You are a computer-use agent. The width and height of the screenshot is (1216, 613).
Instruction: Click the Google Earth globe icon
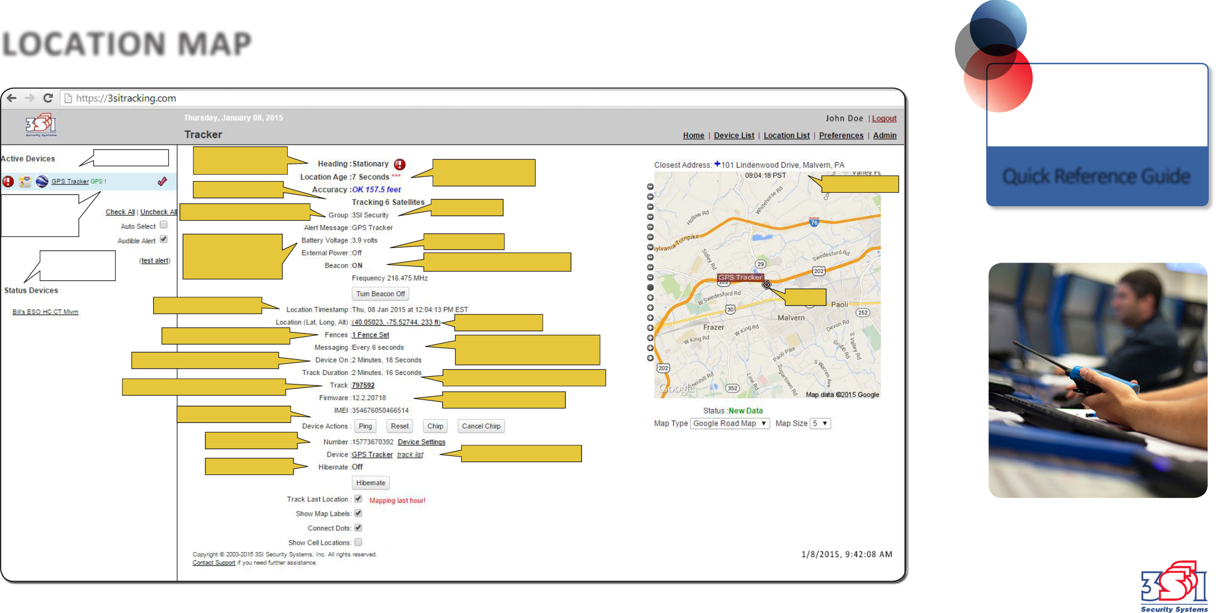tap(42, 182)
